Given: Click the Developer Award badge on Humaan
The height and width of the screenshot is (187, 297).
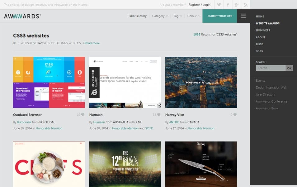Looking at the screenshot, I should click(x=94, y=82).
